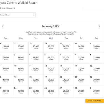Pick February 28 date cell

click(x=81, y=92)
